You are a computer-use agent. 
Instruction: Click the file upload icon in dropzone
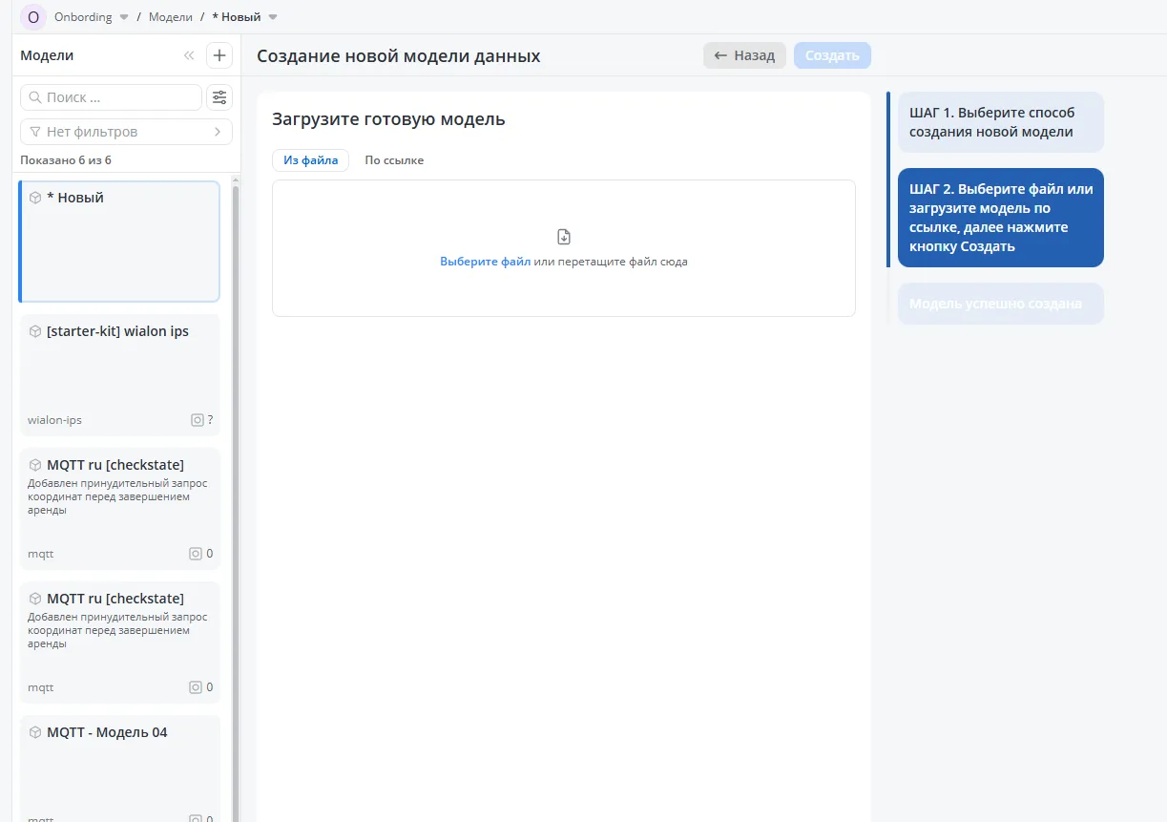564,237
